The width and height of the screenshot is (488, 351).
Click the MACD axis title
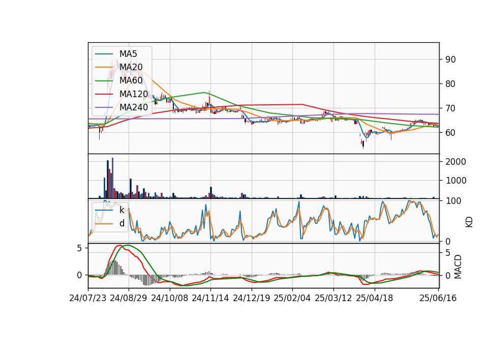tap(457, 267)
